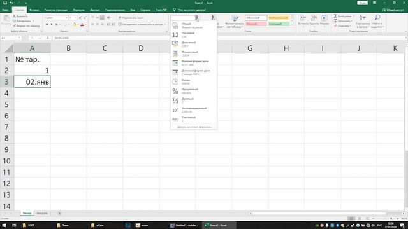Click the Undo arrow icon
Image resolution: width=408 pixels, height=229 pixels.
11,3
